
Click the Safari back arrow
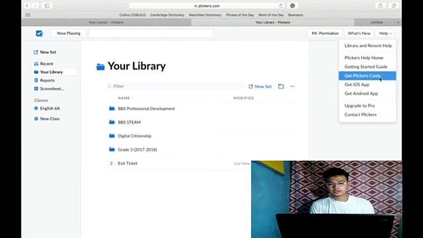point(27,6)
